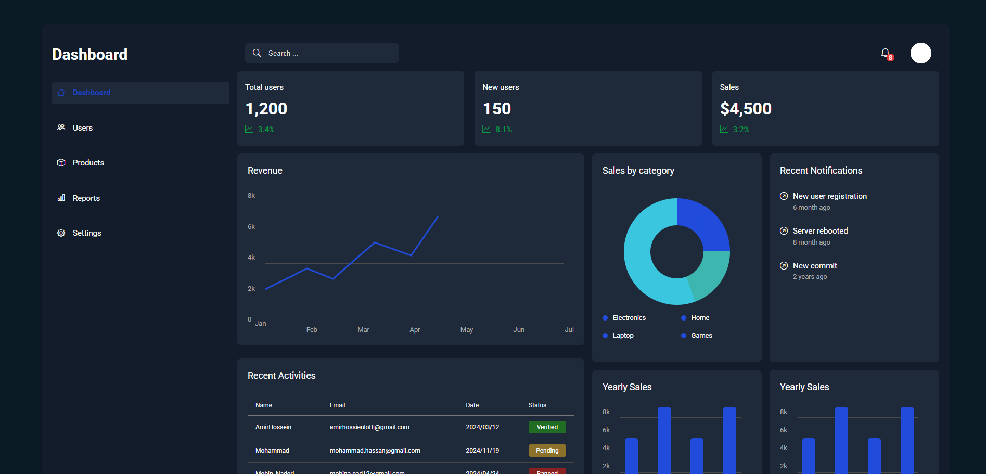The image size is (986, 474).
Task: Select the arrow icon beside New user registration
Action: [x=784, y=196]
